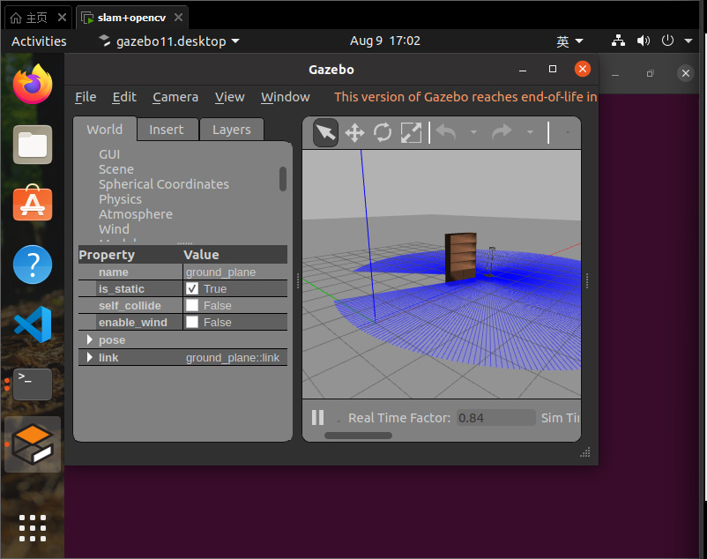Select the translate mode tool
The width and height of the screenshot is (707, 559).
coord(354,133)
